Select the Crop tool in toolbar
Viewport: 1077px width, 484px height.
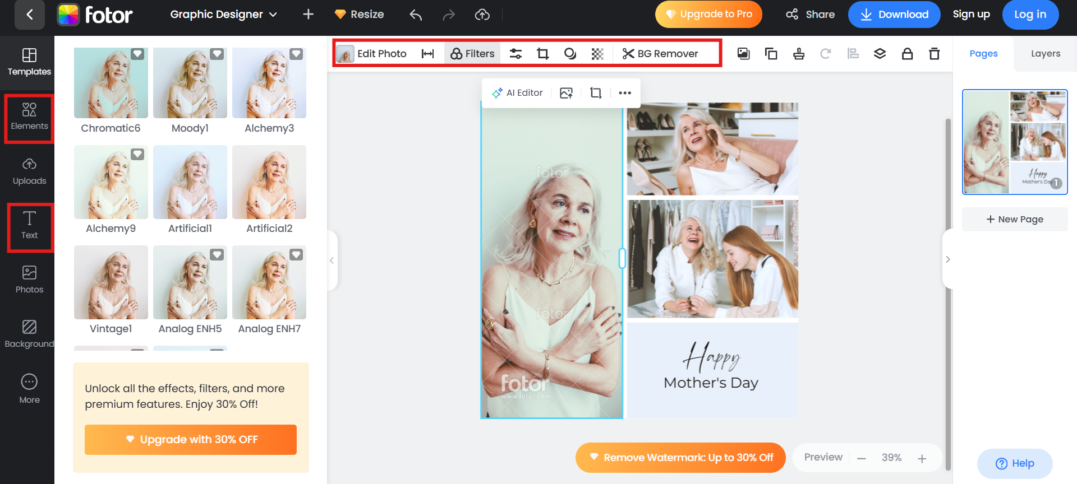(542, 54)
